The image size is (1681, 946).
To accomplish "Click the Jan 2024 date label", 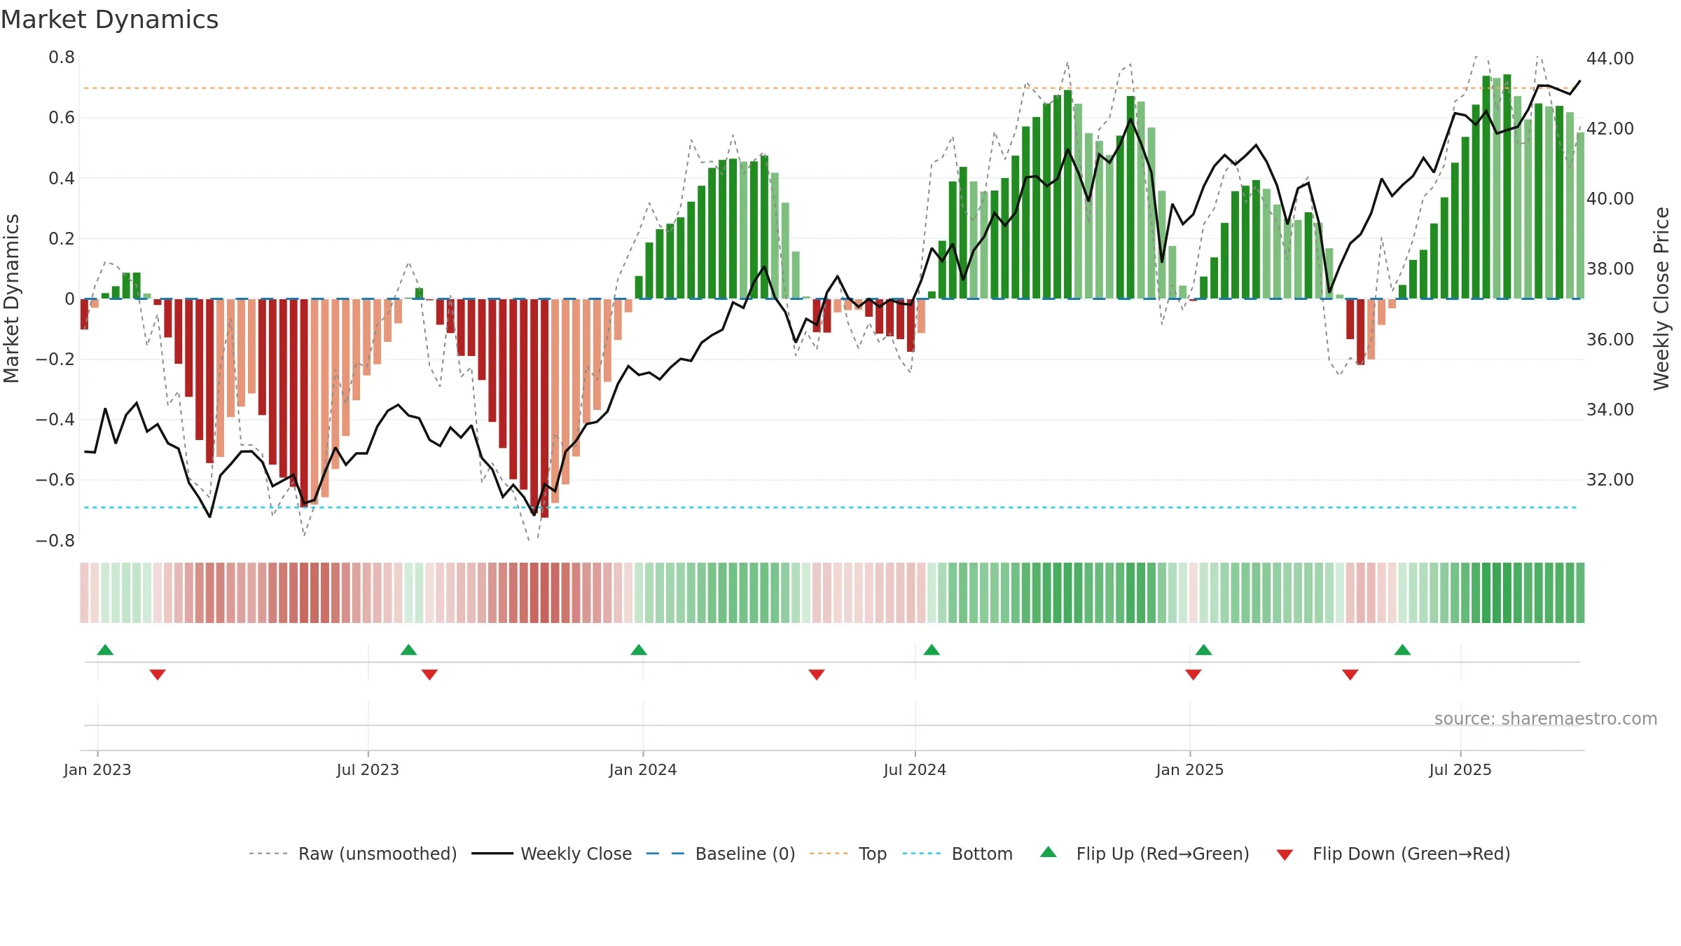I will click(643, 770).
